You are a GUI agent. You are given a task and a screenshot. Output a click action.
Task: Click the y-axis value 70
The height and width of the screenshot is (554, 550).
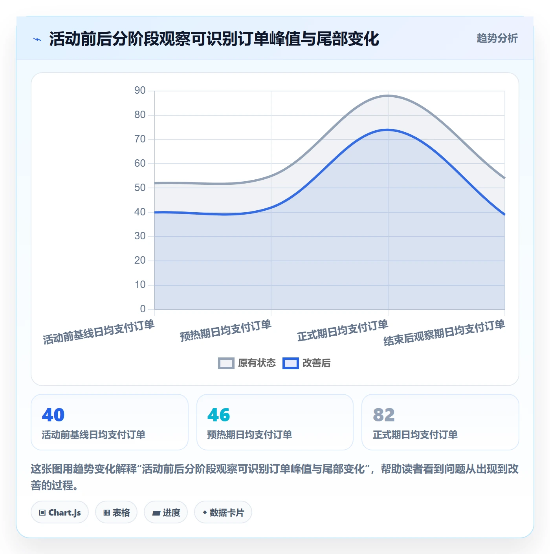[140, 139]
